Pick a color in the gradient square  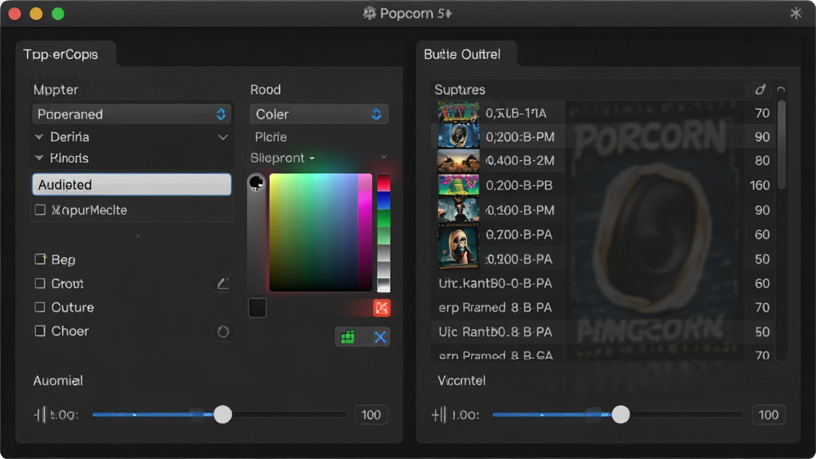(x=320, y=232)
